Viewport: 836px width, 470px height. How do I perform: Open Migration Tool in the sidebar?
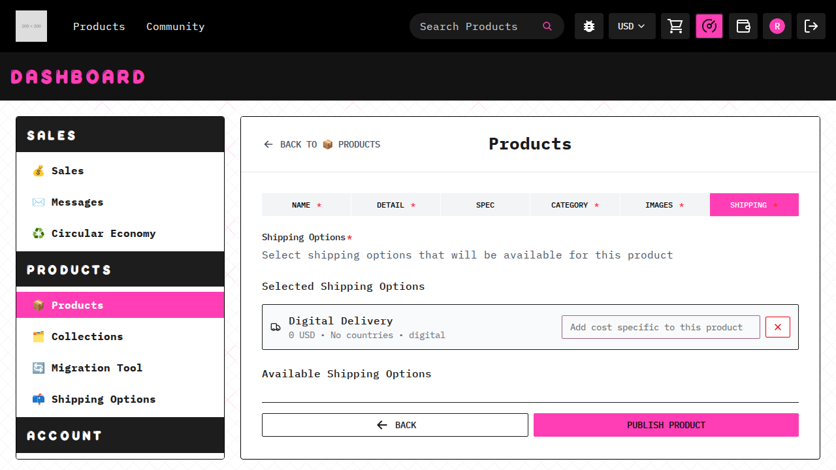click(120, 368)
